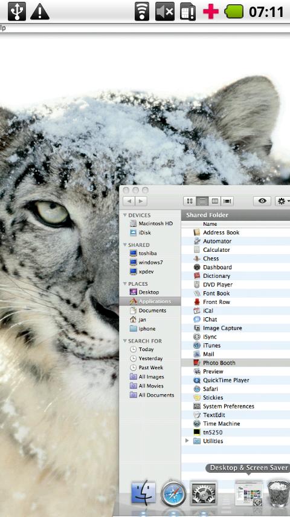This screenshot has width=290, height=517.
Task: Select DVD Player in list
Action: (236, 285)
